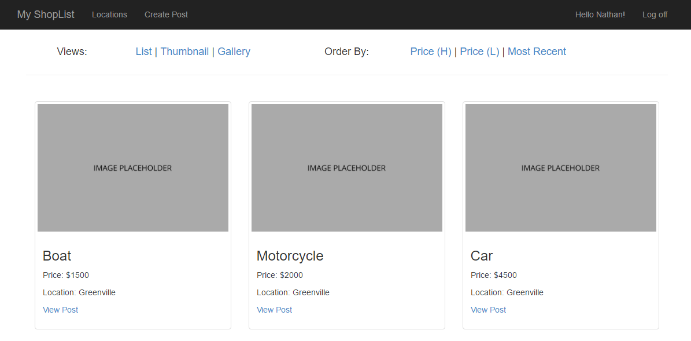Switch to Thumbnail view
The width and height of the screenshot is (691, 341).
point(184,52)
